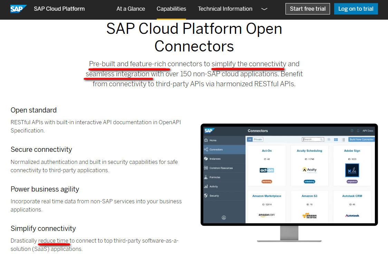Image resolution: width=388 pixels, height=254 pixels.
Task: Open the Act-On connector title
Action: (267, 150)
